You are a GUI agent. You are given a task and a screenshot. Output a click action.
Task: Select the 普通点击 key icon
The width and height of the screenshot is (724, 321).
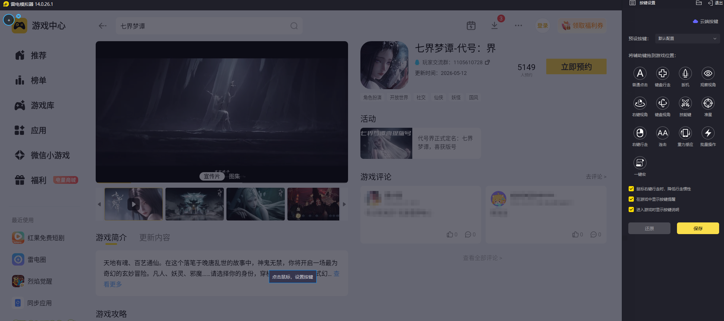tap(640, 74)
